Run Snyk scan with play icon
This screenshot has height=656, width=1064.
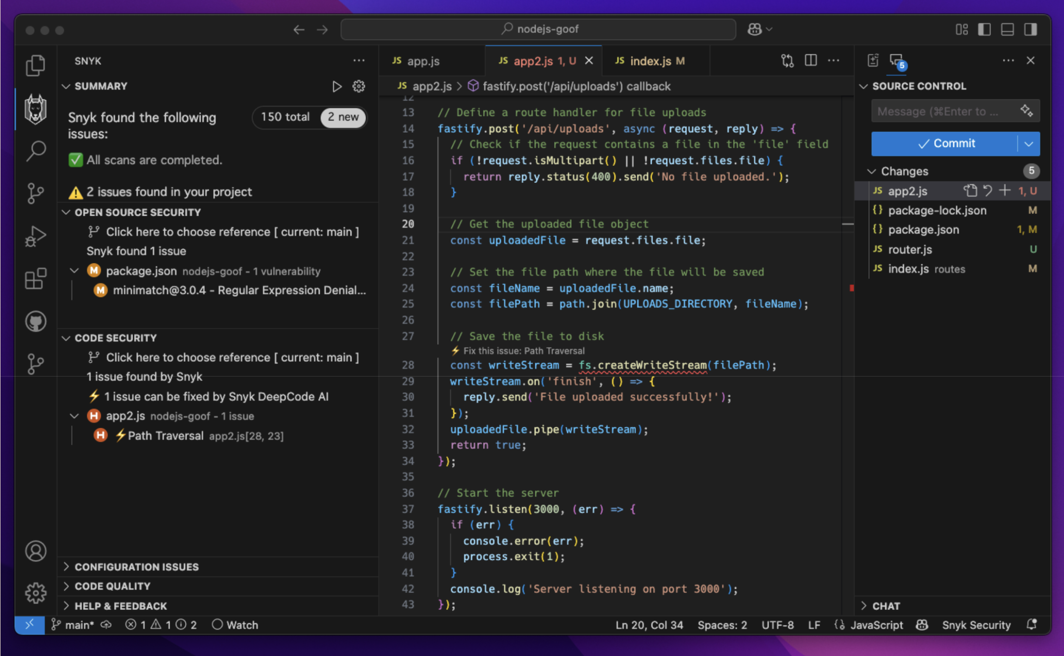tap(337, 86)
